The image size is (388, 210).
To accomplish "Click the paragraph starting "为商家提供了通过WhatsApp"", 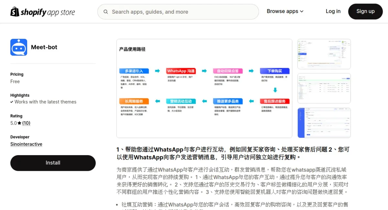I will 233,181.
